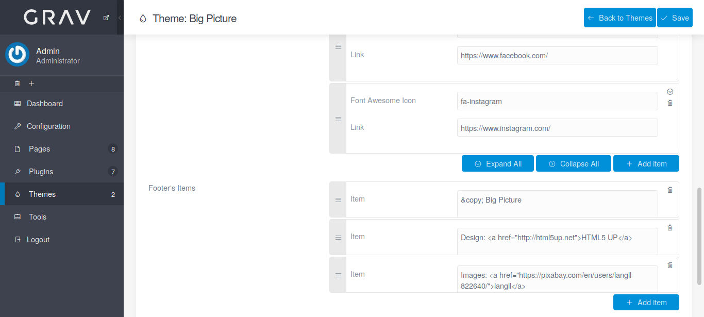The width and height of the screenshot is (704, 317).
Task: Open the Plugins menu item
Action: coord(41,172)
